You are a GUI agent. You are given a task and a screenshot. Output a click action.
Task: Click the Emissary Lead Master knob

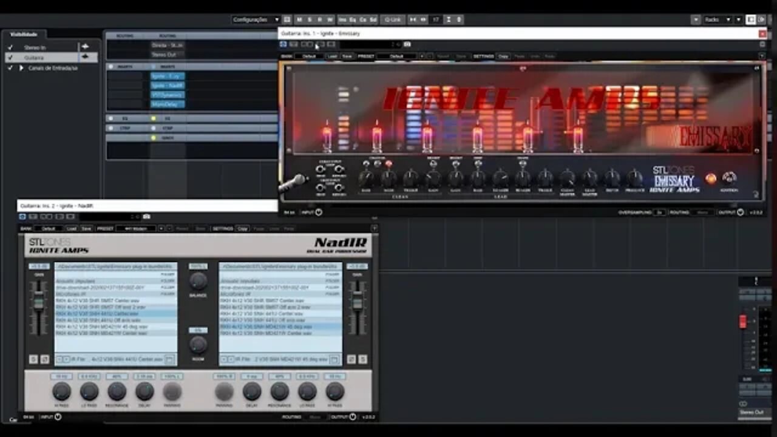[x=589, y=178]
